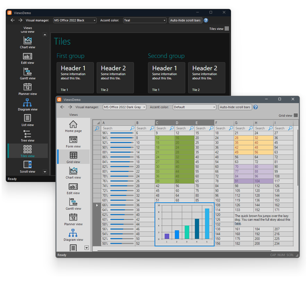Open List view in the black window sidebar
Screen dimensions: 308x289
coord(28,121)
